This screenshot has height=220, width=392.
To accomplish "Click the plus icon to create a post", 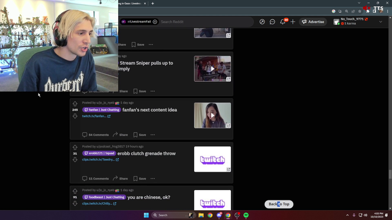I will coord(293,22).
